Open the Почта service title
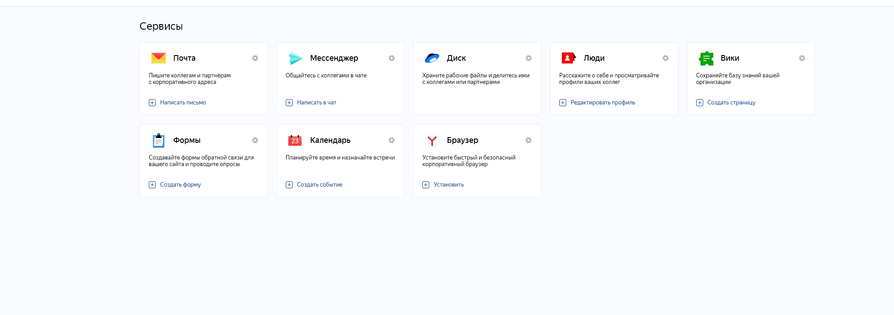The width and height of the screenshot is (894, 315). click(184, 58)
